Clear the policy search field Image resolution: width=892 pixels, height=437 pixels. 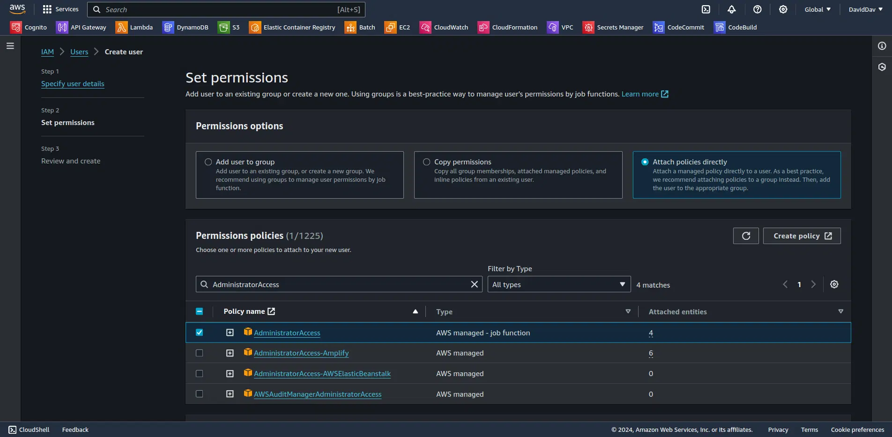474,284
